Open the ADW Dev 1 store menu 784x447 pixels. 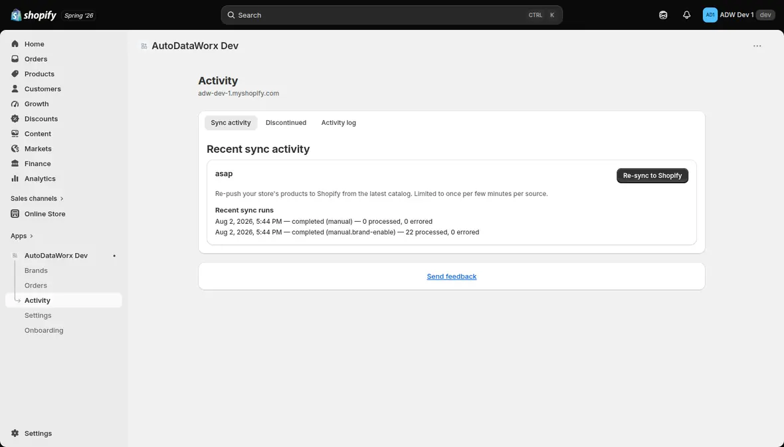click(x=739, y=15)
